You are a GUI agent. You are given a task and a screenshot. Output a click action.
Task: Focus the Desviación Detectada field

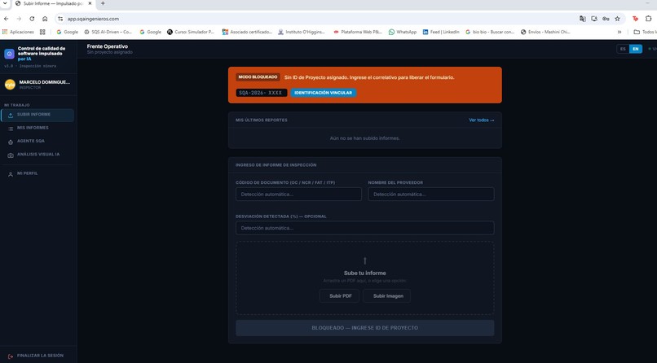point(364,228)
